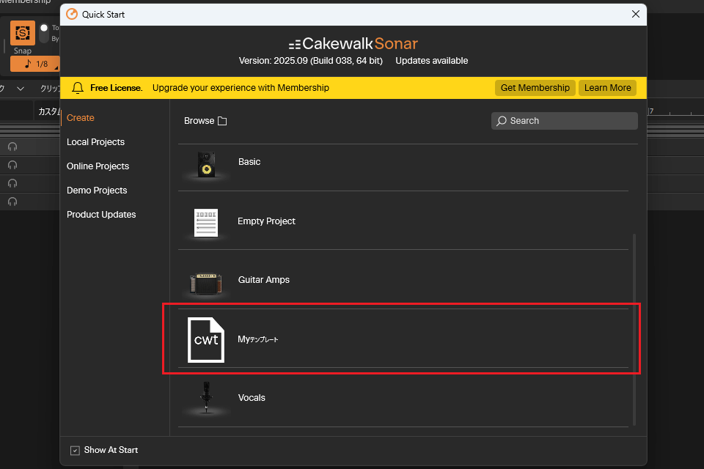The height and width of the screenshot is (469, 704).
Task: Click the bell notification icon
Action: pos(78,88)
